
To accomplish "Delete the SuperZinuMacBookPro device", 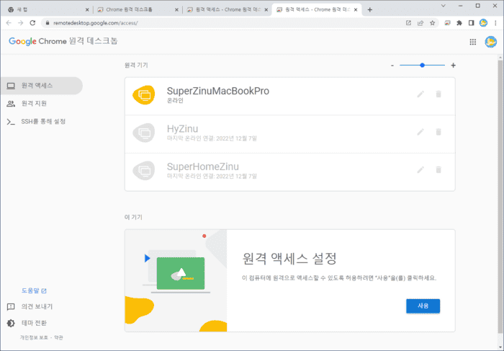I will click(x=438, y=94).
